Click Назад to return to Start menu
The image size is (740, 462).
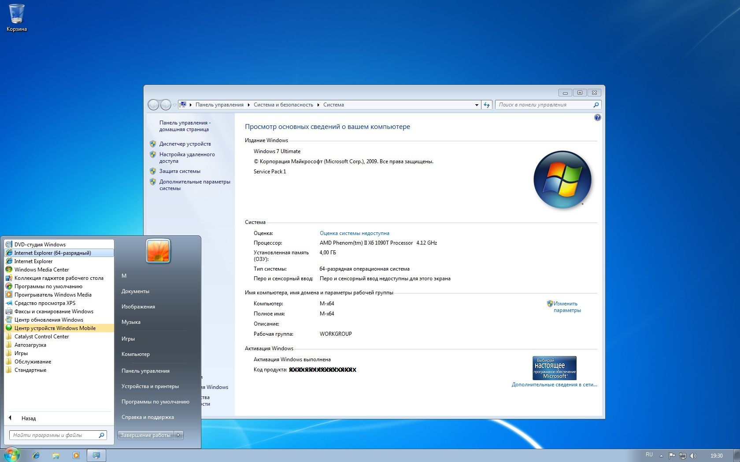pos(28,418)
